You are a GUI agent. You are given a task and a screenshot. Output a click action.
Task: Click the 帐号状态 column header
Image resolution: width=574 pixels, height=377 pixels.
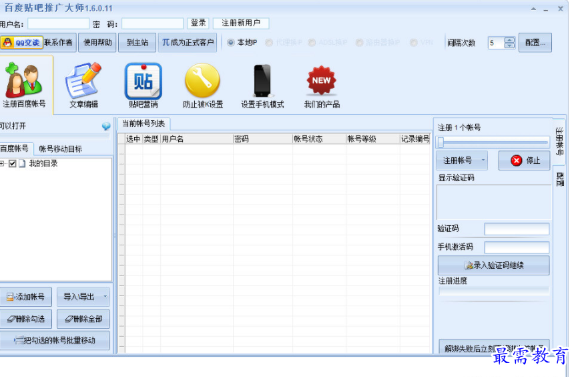[x=319, y=139]
